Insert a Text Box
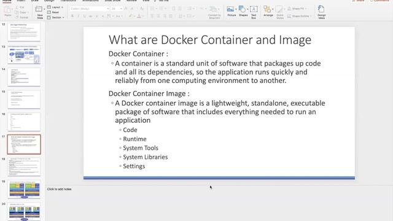Viewport: 393px width, 221px height. (x=254, y=12)
